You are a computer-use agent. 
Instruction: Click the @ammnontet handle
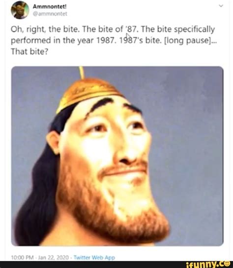(x=50, y=14)
